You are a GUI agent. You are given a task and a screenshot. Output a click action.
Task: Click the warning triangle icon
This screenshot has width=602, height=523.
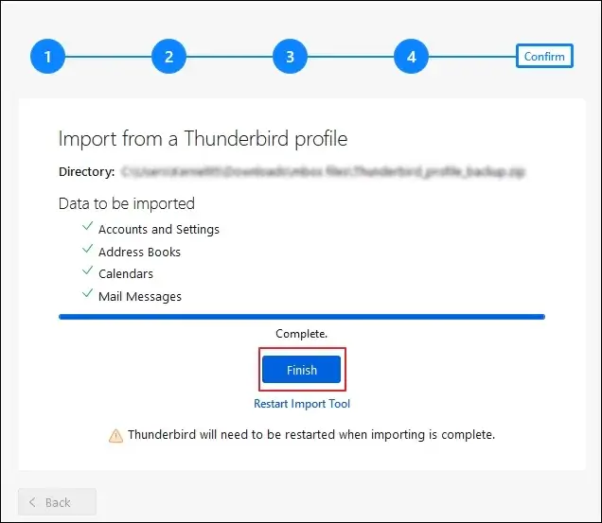pos(115,436)
